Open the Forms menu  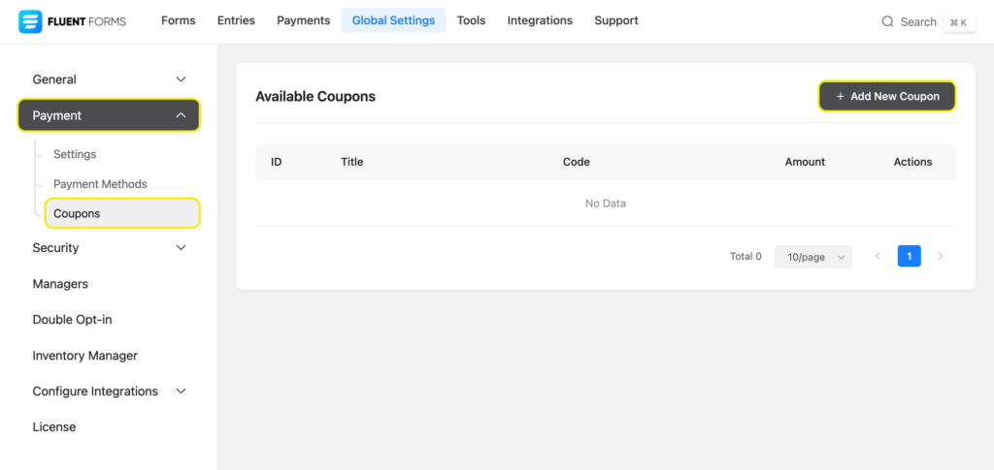179,20
